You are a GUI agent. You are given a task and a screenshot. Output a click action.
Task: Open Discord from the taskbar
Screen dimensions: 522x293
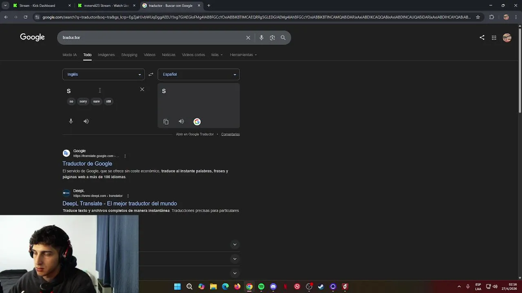coord(273,286)
